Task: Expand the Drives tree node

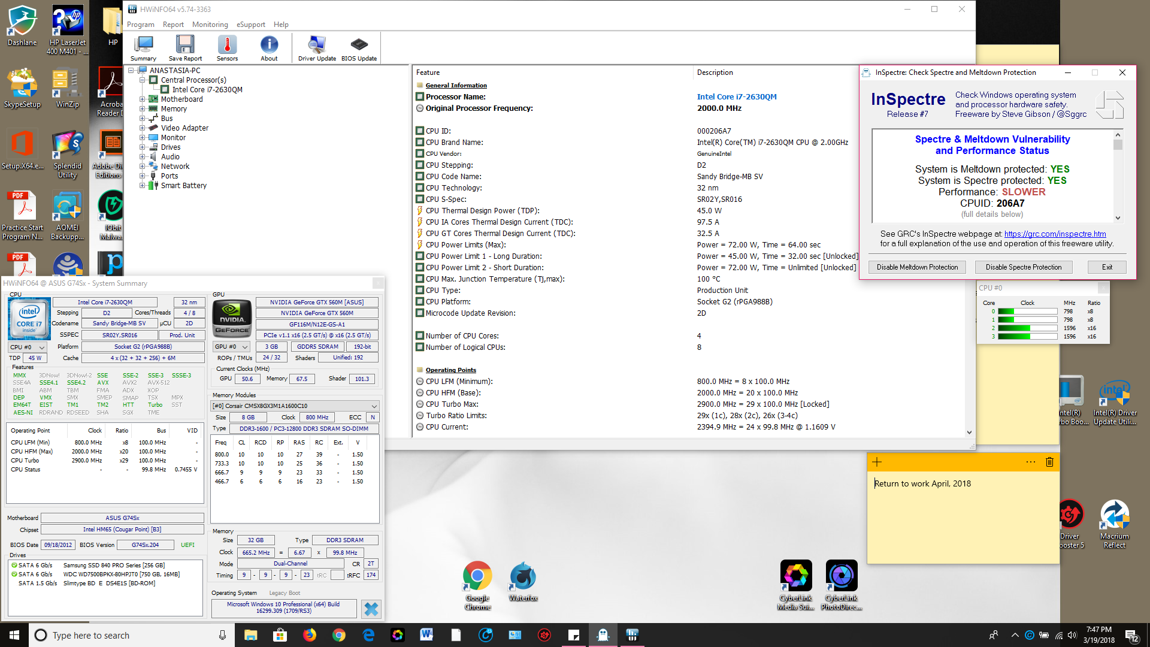Action: (143, 147)
